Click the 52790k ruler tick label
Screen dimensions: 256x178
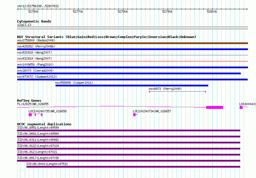[167, 12]
